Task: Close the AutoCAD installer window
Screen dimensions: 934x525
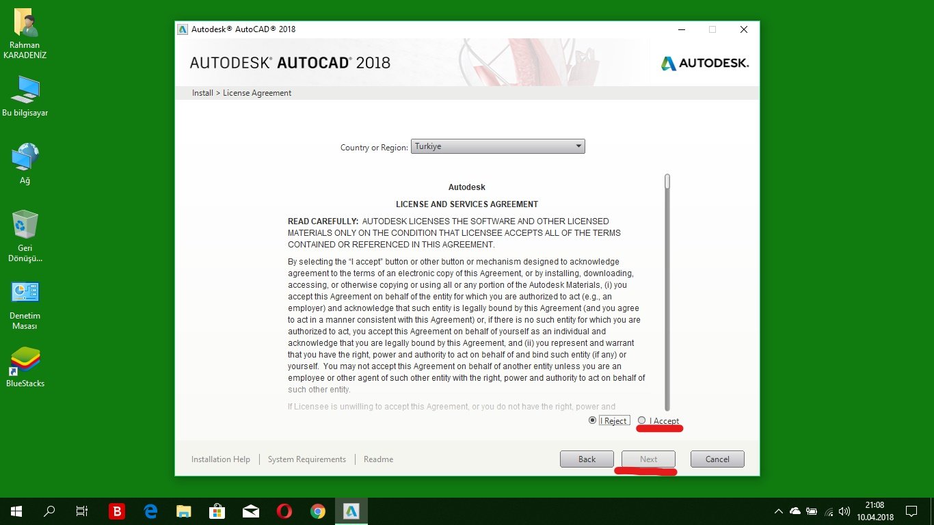Action: [x=744, y=29]
